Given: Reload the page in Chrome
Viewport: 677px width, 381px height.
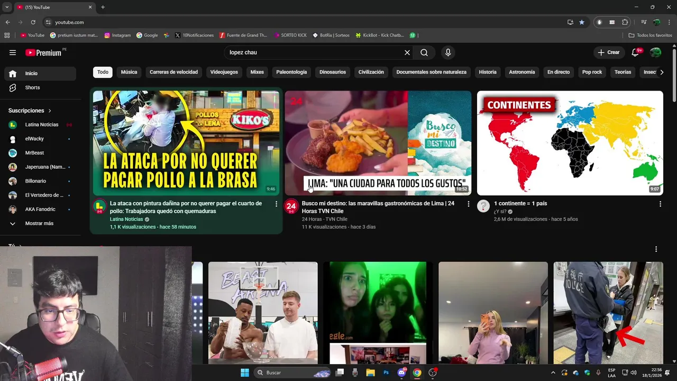Looking at the screenshot, I should [x=33, y=22].
